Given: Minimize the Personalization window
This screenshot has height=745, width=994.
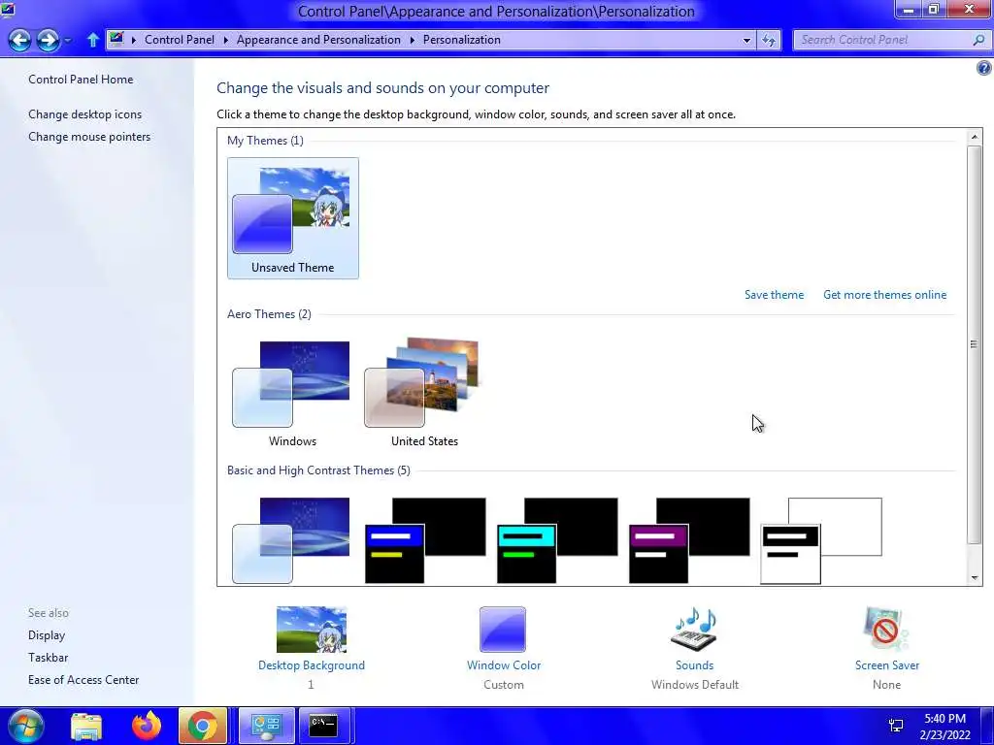Looking at the screenshot, I should point(908,10).
